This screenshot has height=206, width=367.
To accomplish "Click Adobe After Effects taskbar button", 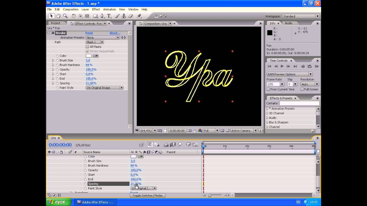I will [x=95, y=202].
